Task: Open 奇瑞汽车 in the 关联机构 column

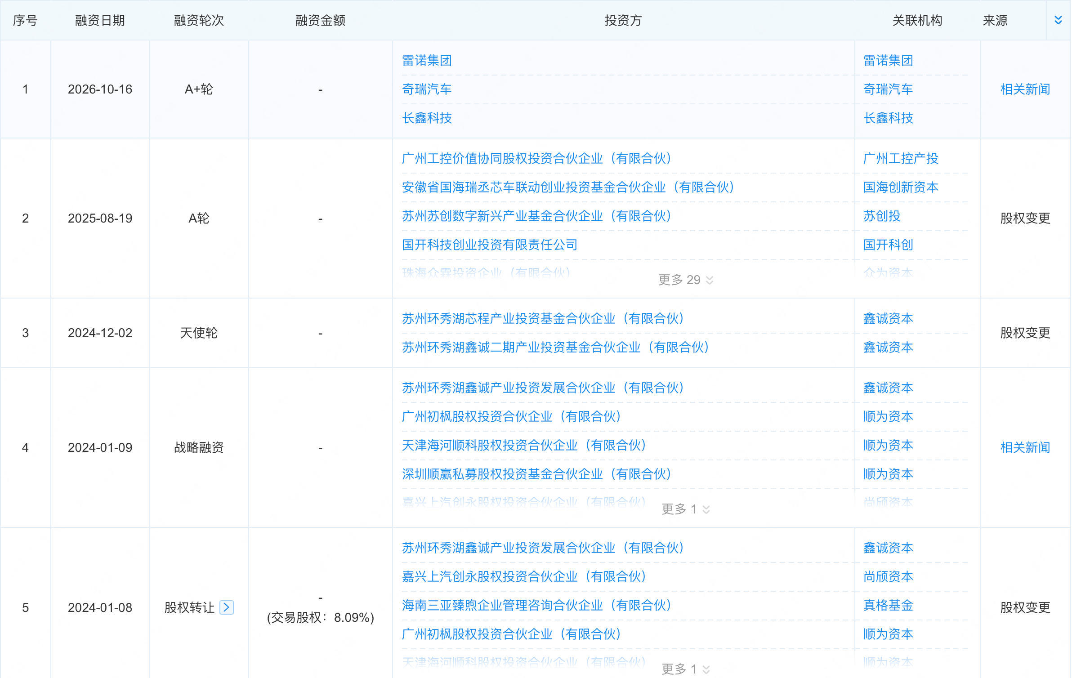Action: (x=888, y=89)
